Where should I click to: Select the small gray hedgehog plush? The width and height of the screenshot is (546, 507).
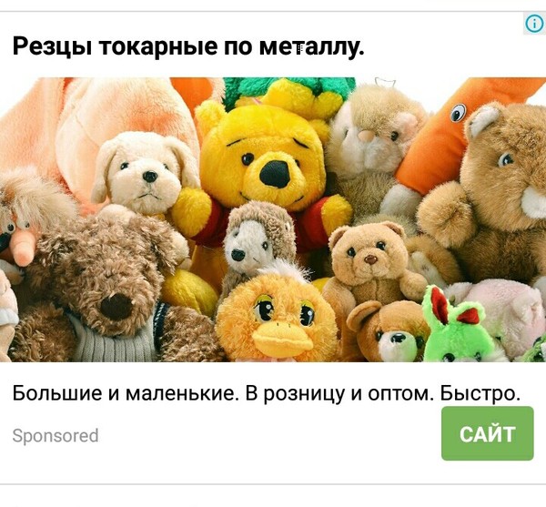point(258,240)
